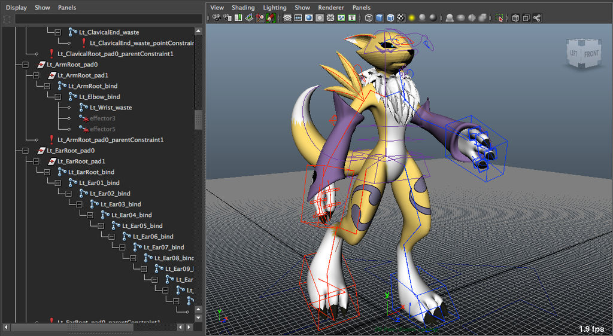Toggle the Film Gate icon
The width and height of the screenshot is (613, 336).
click(x=298, y=17)
